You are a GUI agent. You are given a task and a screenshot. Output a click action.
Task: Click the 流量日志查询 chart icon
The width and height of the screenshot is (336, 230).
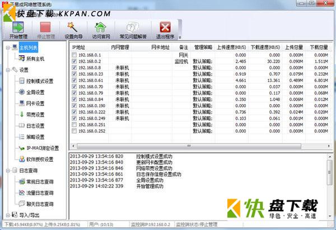[22, 193]
